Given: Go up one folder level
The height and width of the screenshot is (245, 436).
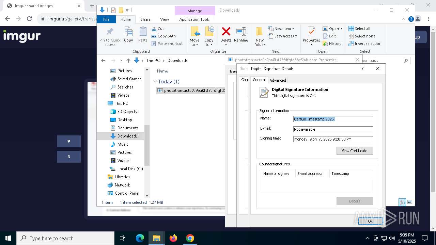Looking at the screenshot, I should (x=128, y=61).
